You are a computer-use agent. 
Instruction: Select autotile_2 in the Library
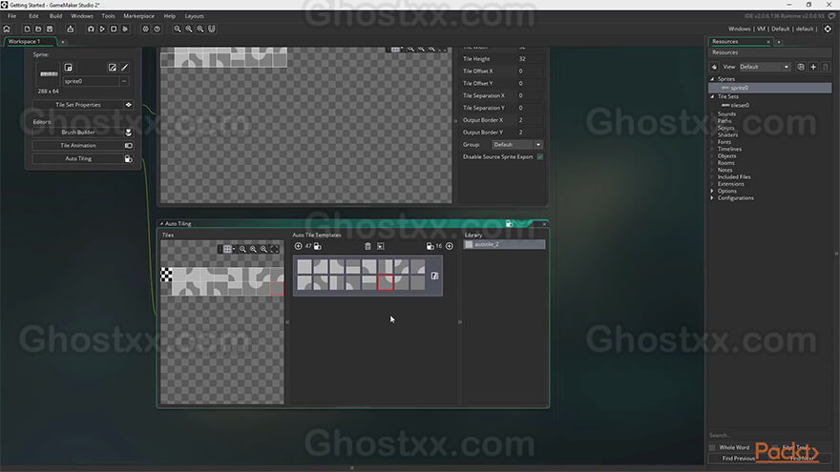point(504,244)
